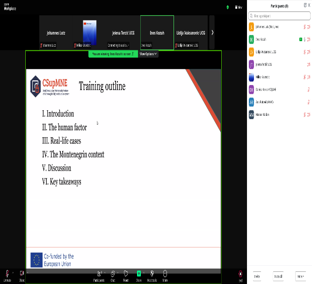The width and height of the screenshot is (312, 284).
Task: Select Johannes Lutz video tile
Action: (x=56, y=33)
